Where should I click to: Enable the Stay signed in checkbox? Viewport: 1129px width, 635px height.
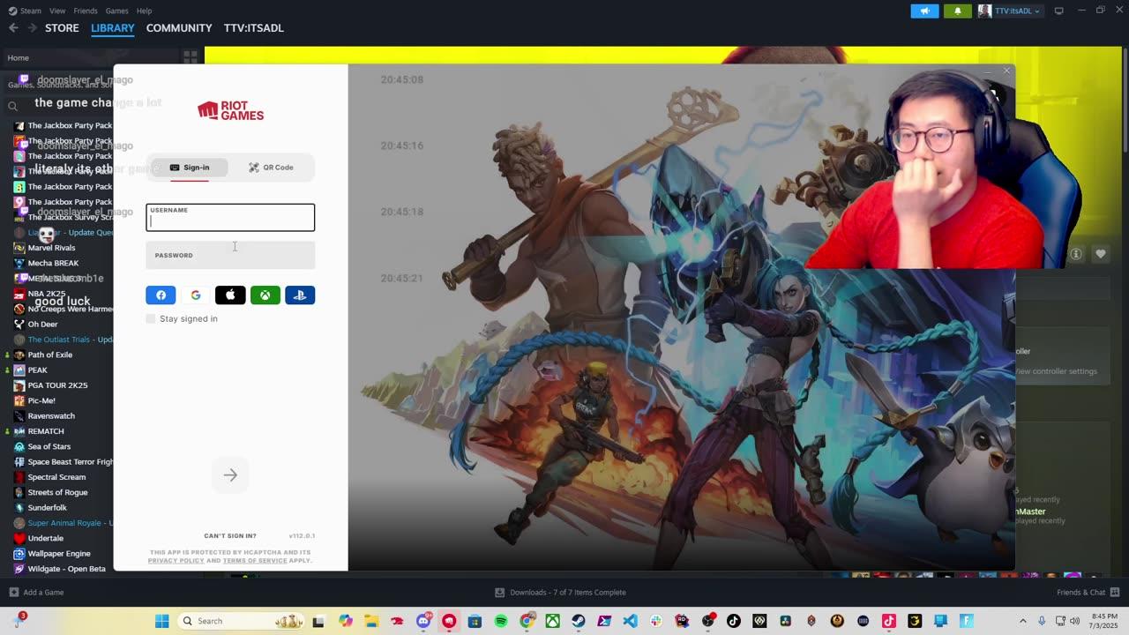pos(151,318)
